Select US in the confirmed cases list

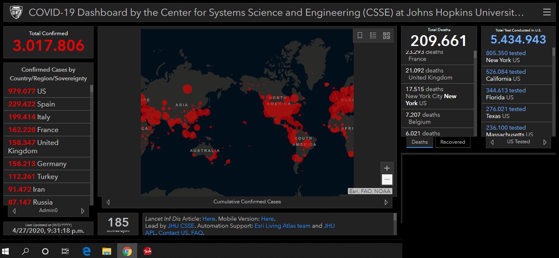(42, 91)
